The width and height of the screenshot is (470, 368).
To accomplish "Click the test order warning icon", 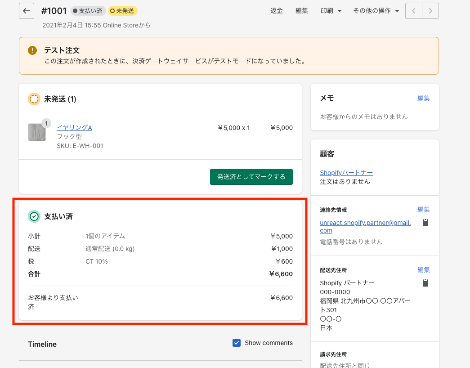I will coord(32,50).
